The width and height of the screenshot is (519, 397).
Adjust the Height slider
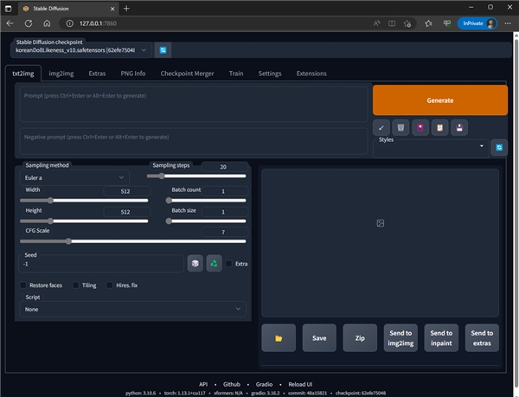(x=84, y=221)
